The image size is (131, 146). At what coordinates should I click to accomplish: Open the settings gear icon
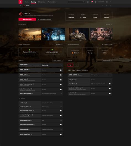click(95, 2)
